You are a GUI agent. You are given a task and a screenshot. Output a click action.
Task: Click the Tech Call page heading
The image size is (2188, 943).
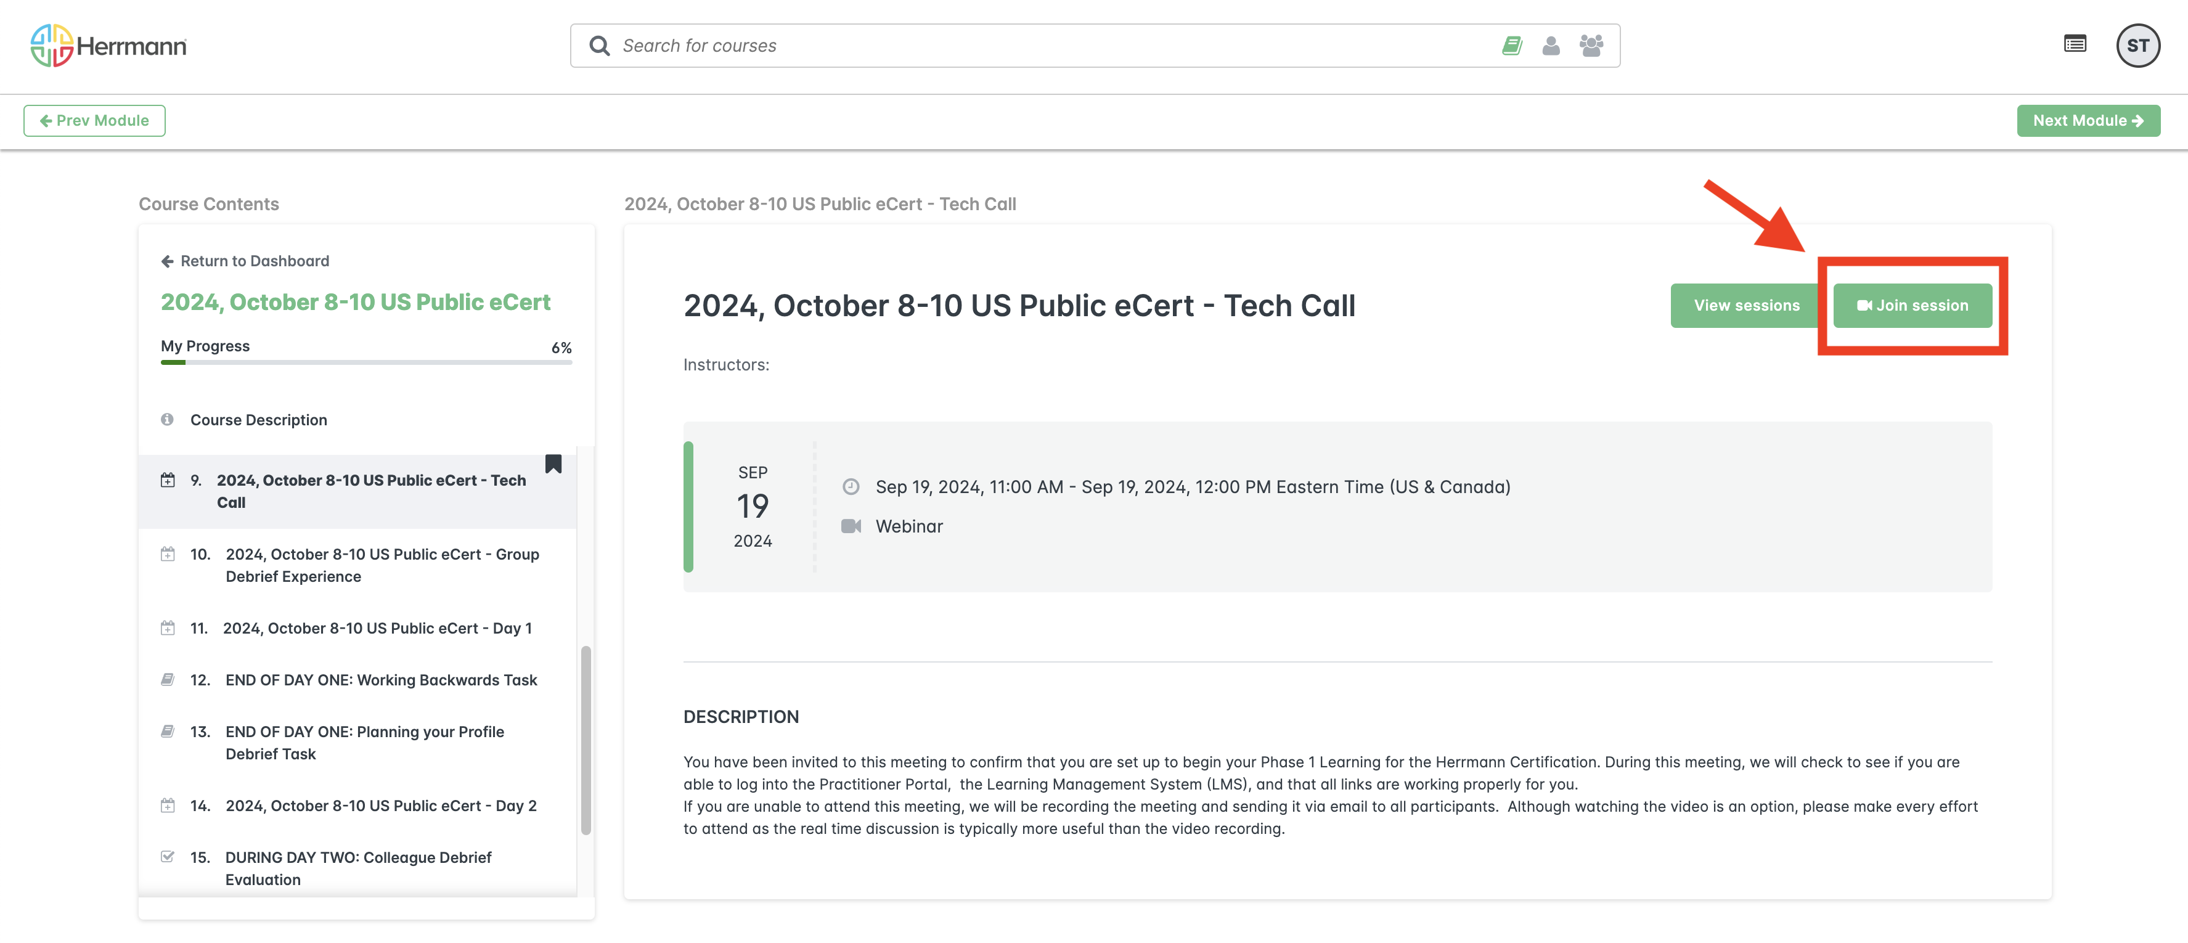[x=1019, y=306]
